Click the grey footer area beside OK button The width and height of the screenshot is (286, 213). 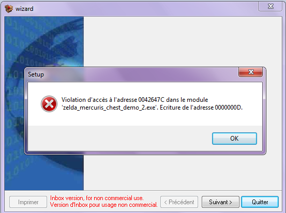pos(120,138)
